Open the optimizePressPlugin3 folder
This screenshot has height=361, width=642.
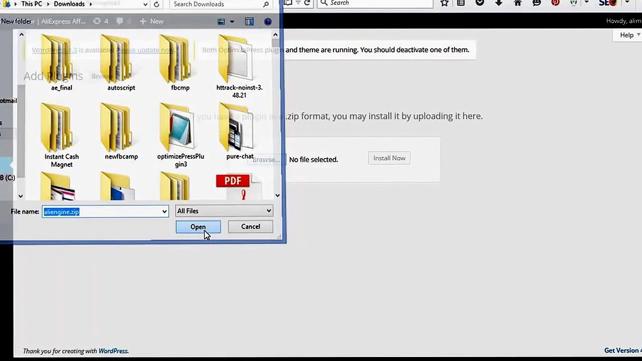coord(181,135)
